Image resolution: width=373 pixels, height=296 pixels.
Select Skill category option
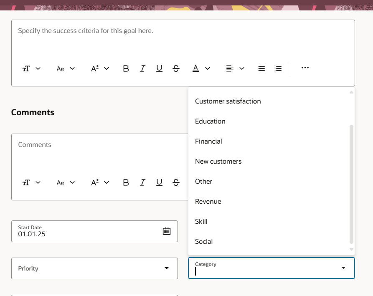click(x=269, y=221)
